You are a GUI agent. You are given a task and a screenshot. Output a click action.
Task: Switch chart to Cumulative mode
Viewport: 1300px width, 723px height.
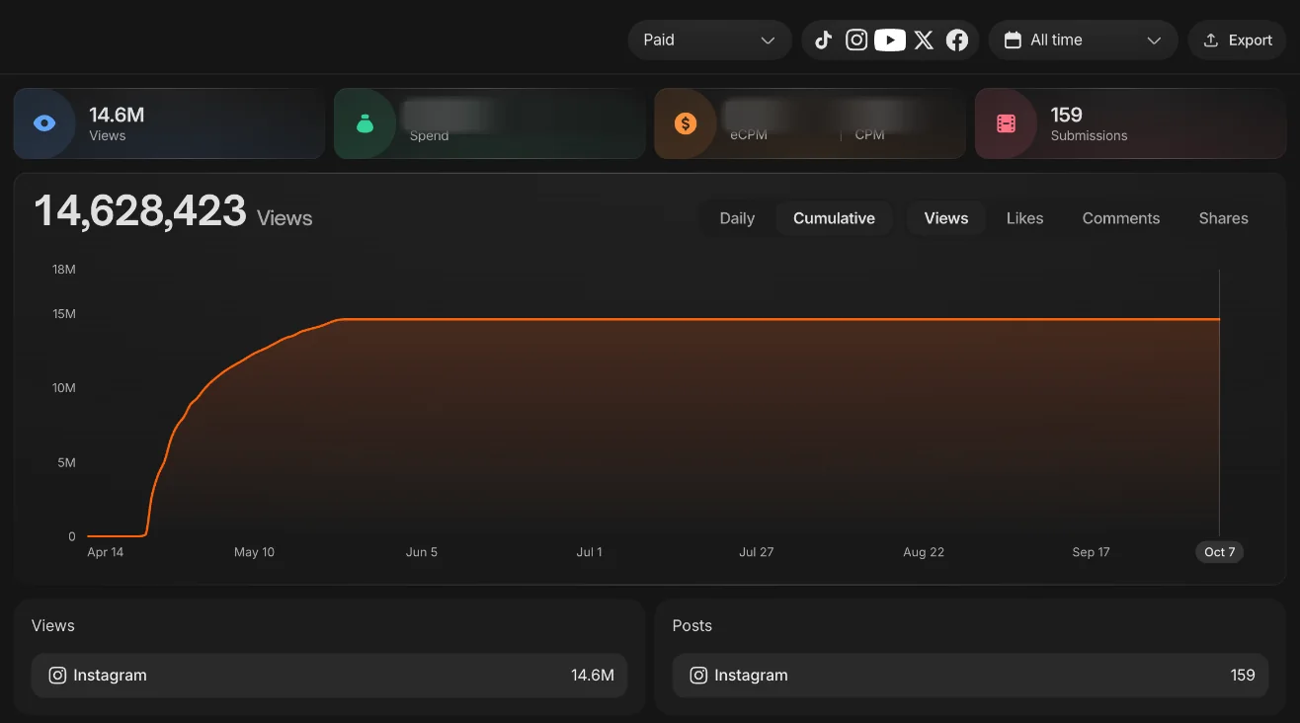tap(834, 218)
